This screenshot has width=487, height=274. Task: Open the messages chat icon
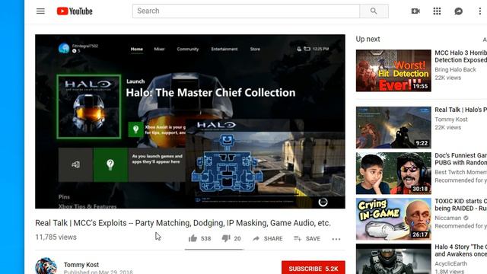tap(458, 11)
